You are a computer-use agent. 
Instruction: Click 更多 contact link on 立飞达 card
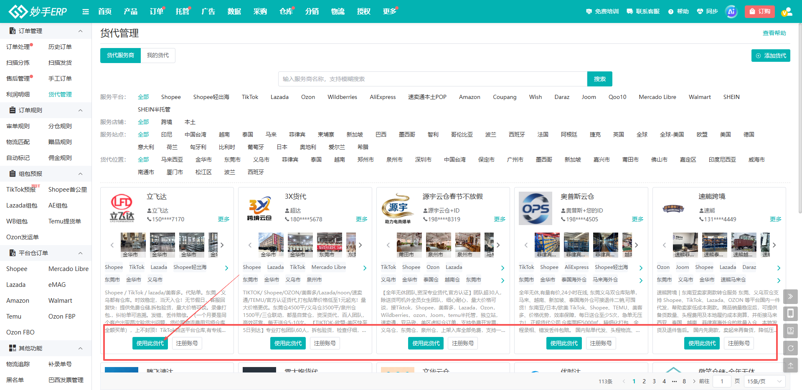[x=223, y=219]
